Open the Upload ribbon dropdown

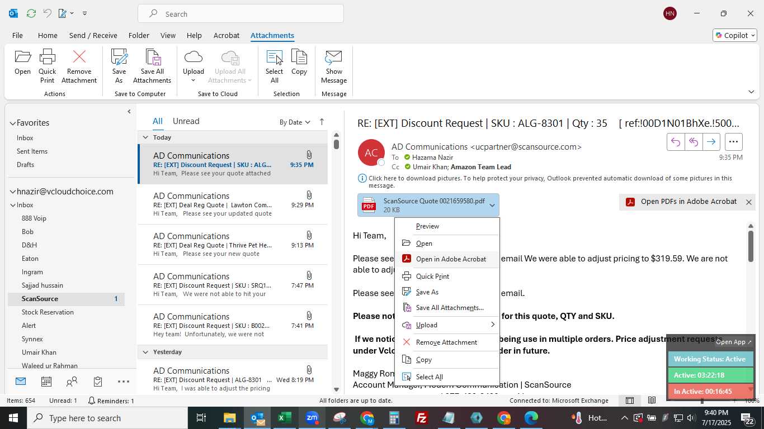pyautogui.click(x=194, y=66)
